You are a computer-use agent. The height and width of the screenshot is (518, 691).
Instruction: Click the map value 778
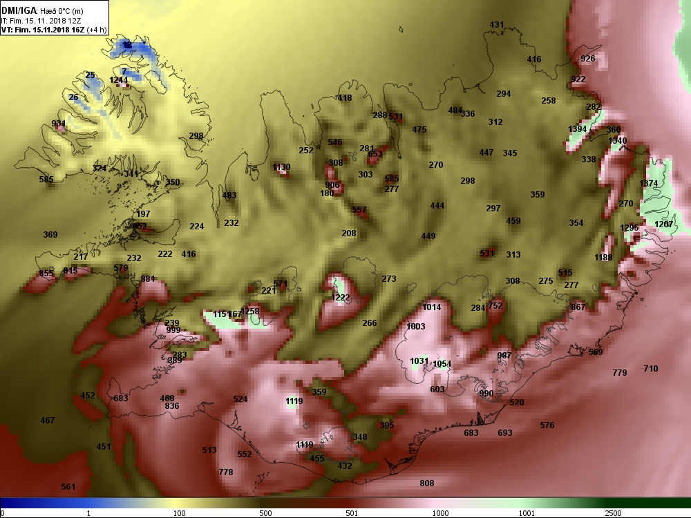coord(226,472)
